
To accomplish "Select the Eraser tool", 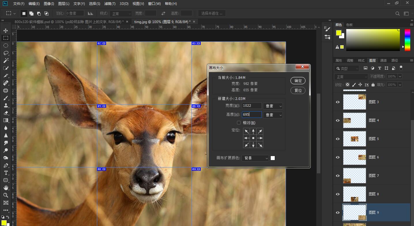I will coord(5,113).
